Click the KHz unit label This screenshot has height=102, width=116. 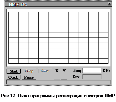[x=106, y=70]
